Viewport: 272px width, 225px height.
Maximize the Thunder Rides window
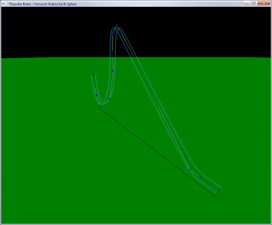coord(253,3)
